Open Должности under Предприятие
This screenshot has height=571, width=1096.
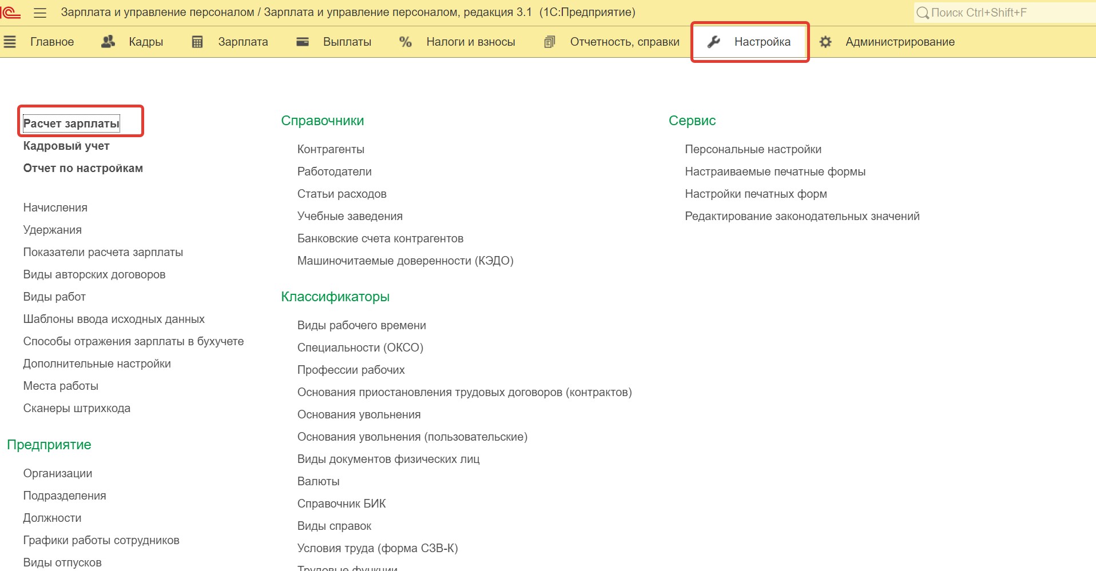pyautogui.click(x=53, y=518)
